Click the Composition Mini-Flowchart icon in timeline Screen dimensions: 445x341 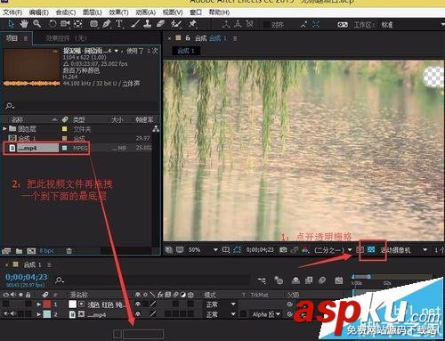[262, 280]
